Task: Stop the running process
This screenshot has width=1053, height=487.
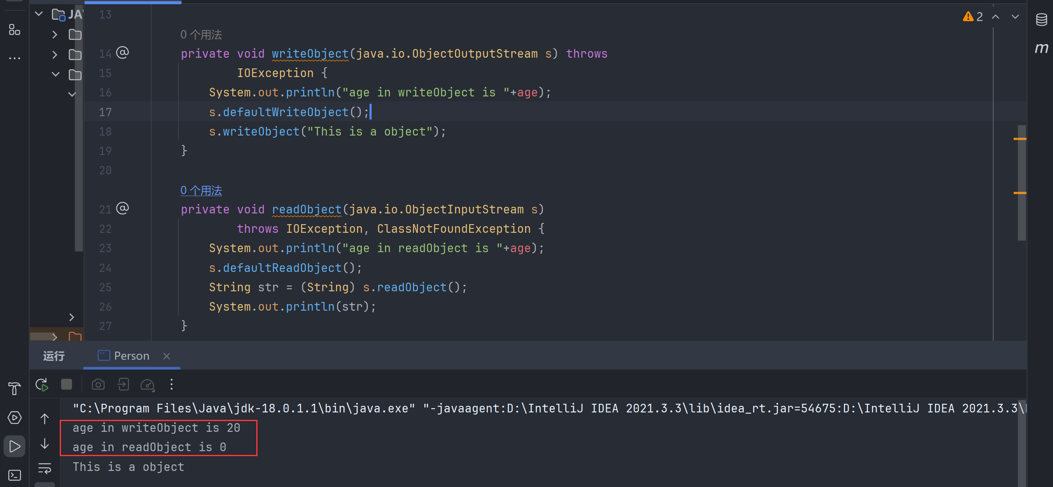Action: pyautogui.click(x=66, y=384)
